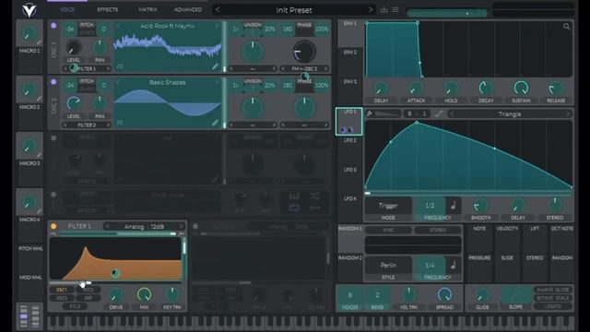Open OSC 2 wavetable editor pencil
Screen dimensions: 590x332
point(215,123)
